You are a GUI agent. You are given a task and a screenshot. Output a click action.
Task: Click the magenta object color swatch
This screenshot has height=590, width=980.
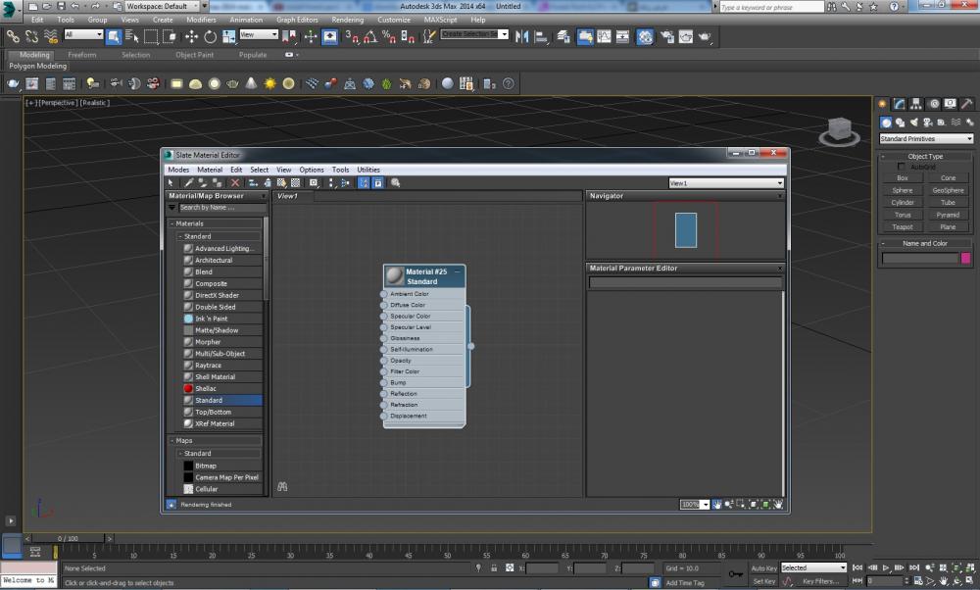coord(965,258)
